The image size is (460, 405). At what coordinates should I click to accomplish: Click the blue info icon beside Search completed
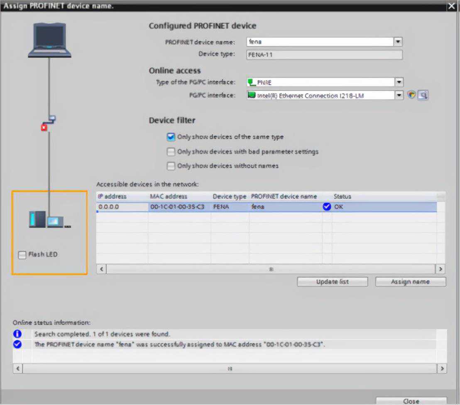point(17,334)
